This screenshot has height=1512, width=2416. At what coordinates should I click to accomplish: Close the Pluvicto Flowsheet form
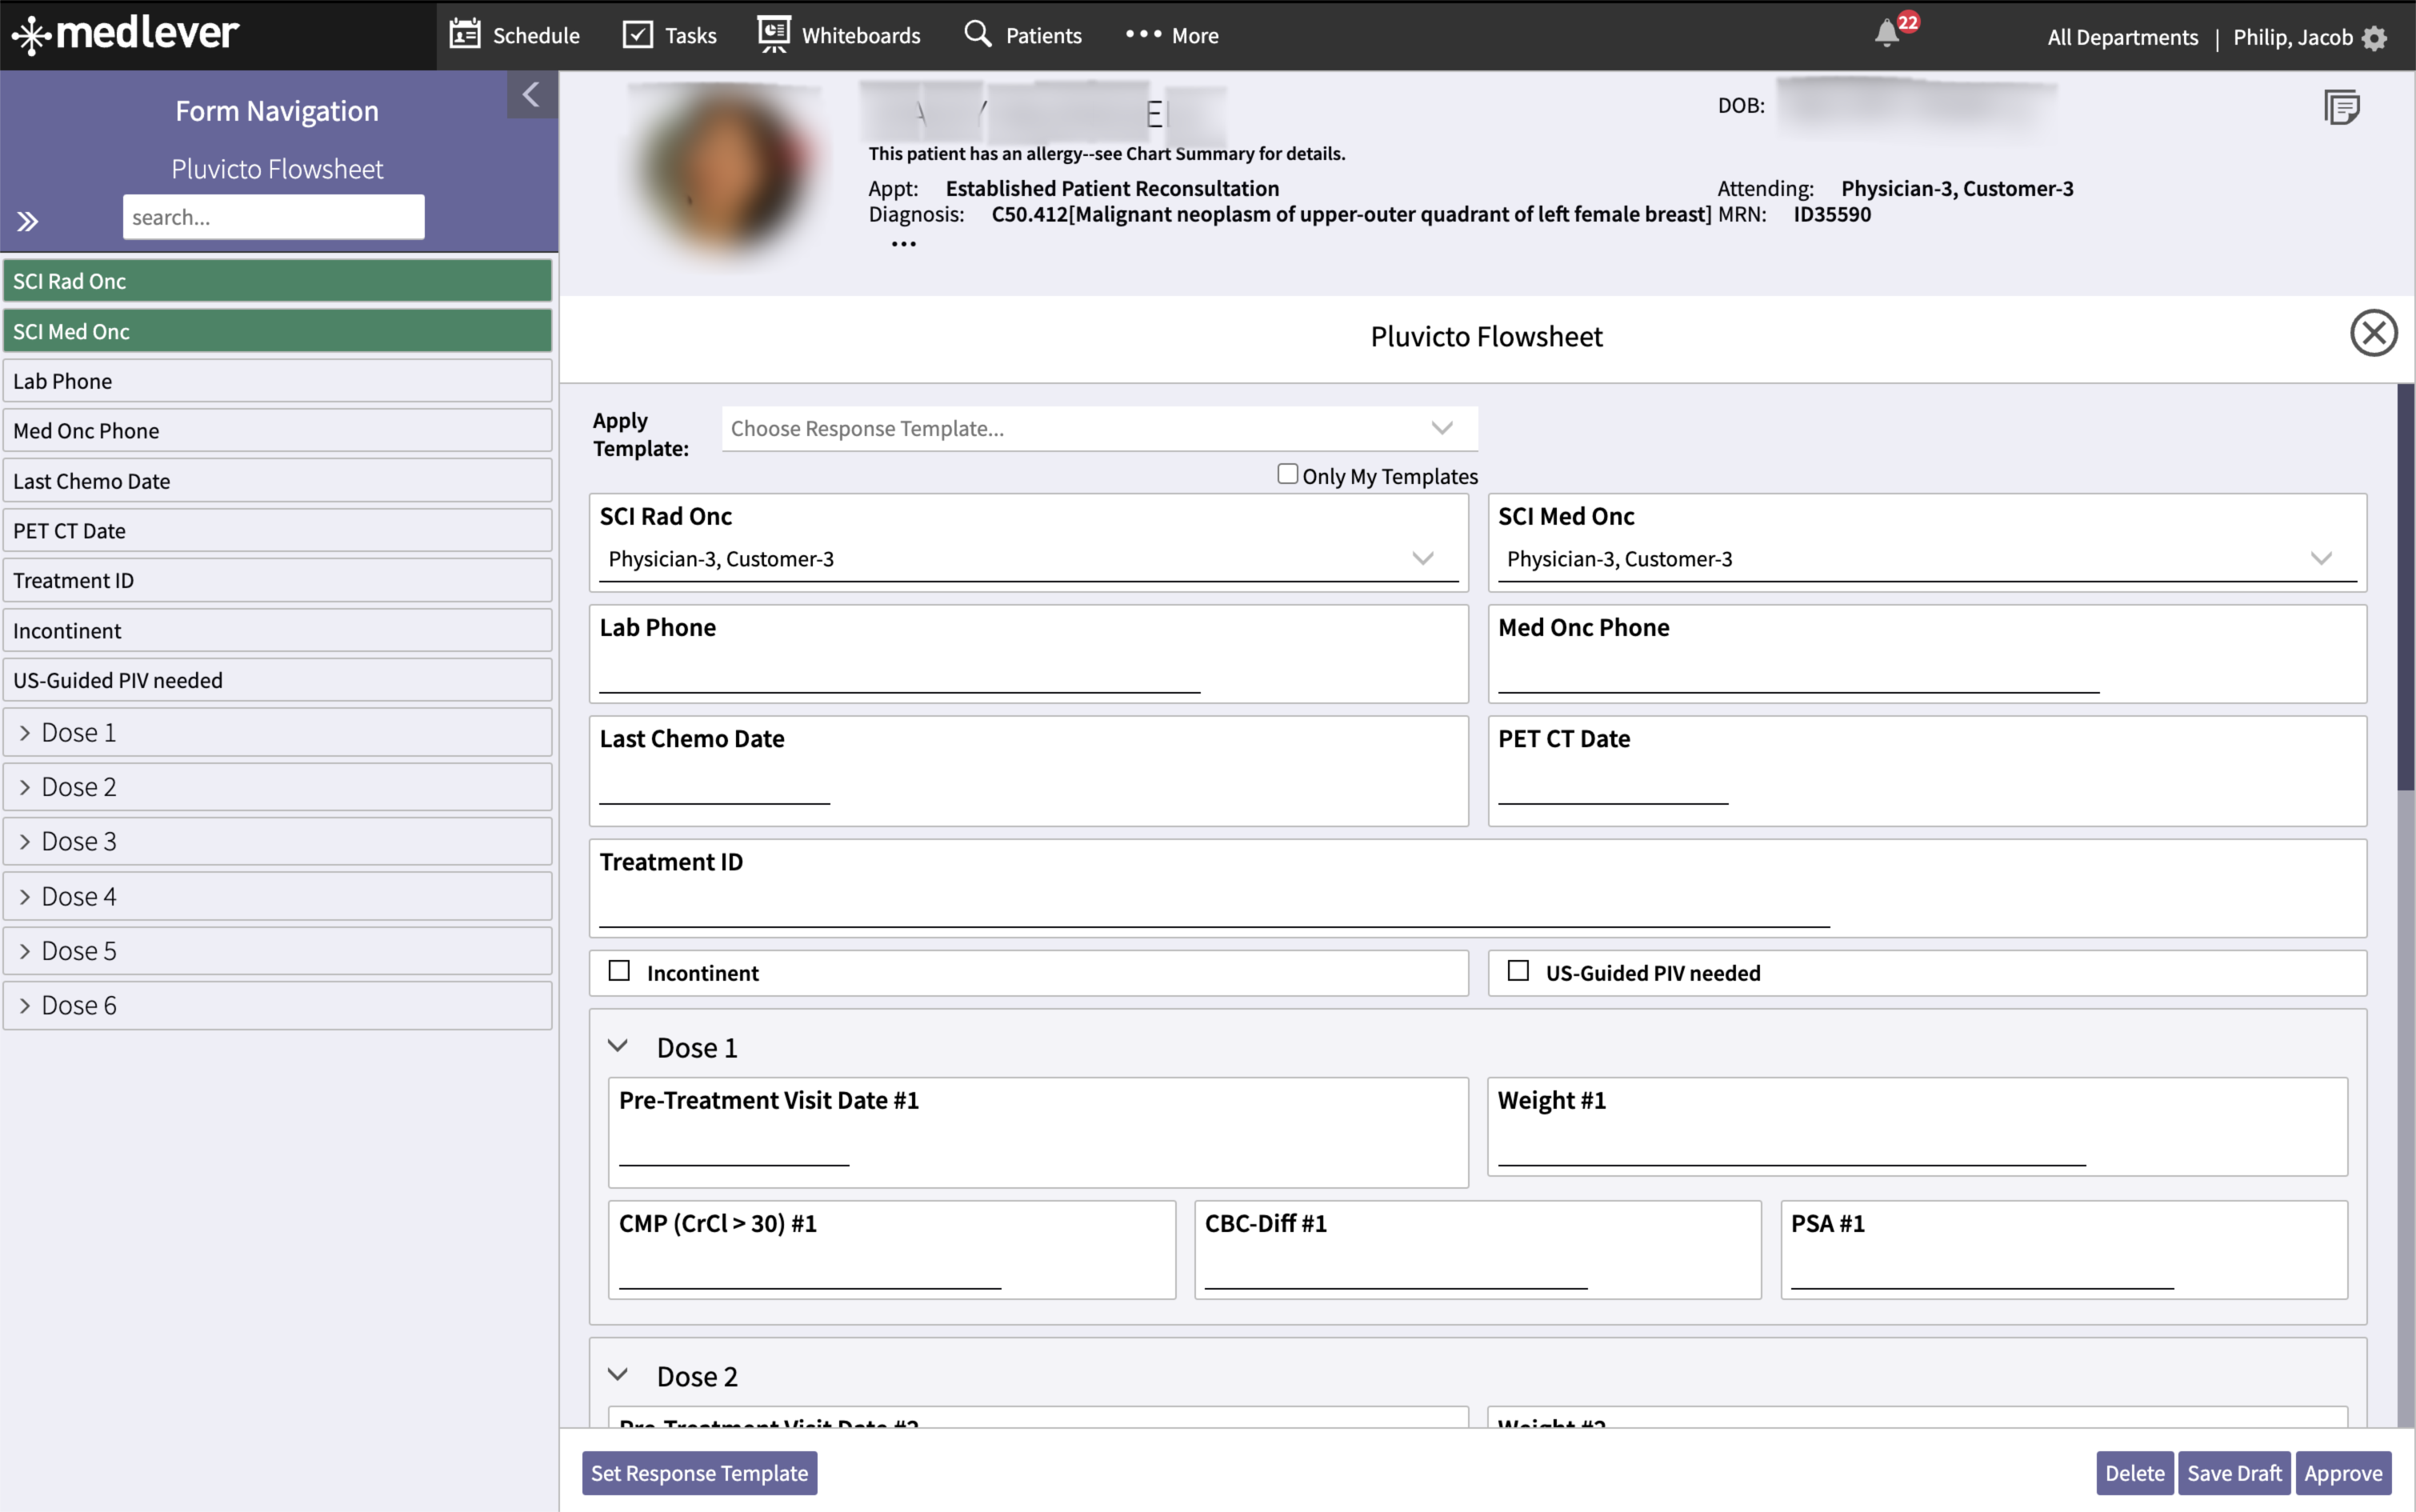point(2374,333)
